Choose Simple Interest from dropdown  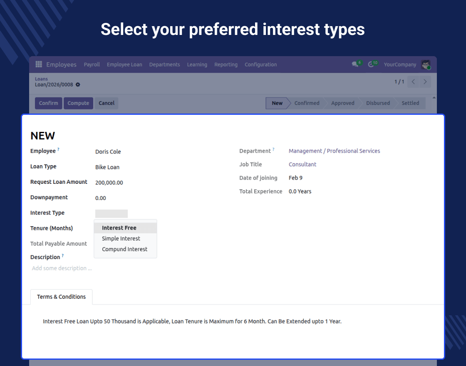125,239
